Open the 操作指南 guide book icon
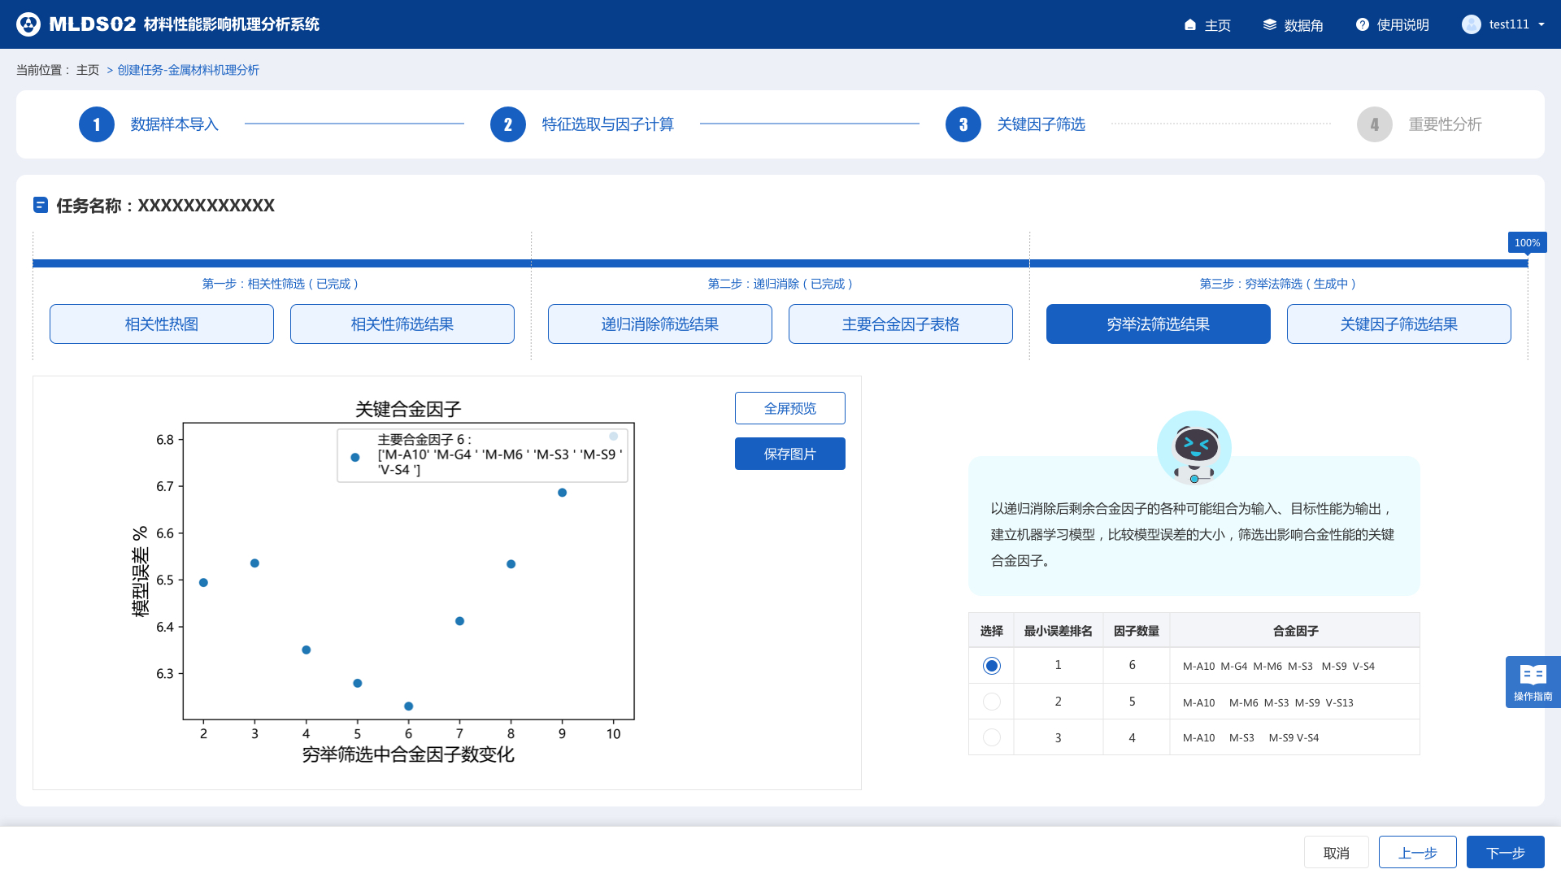The image size is (1561, 878). point(1533,675)
